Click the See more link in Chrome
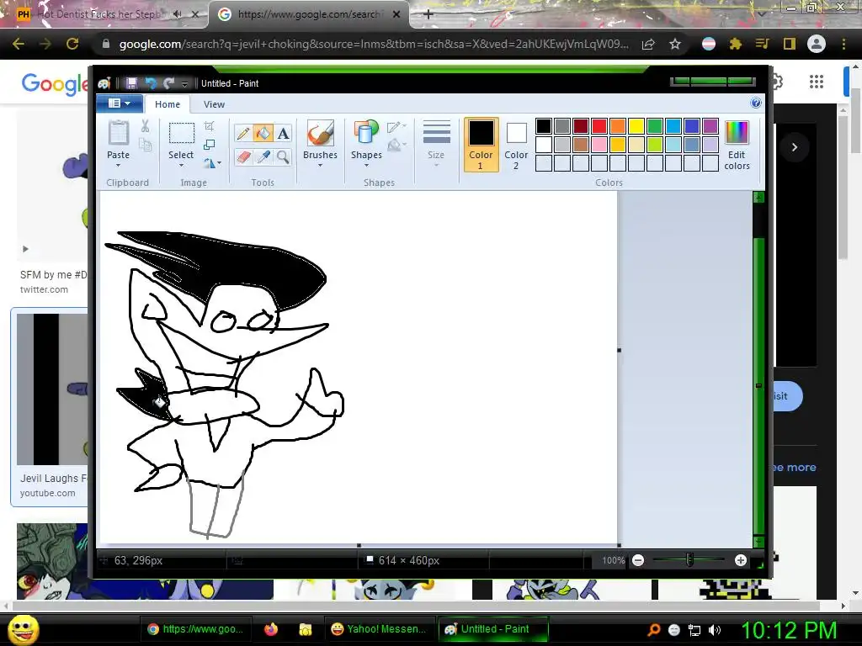Image resolution: width=862 pixels, height=646 pixels. tap(795, 468)
